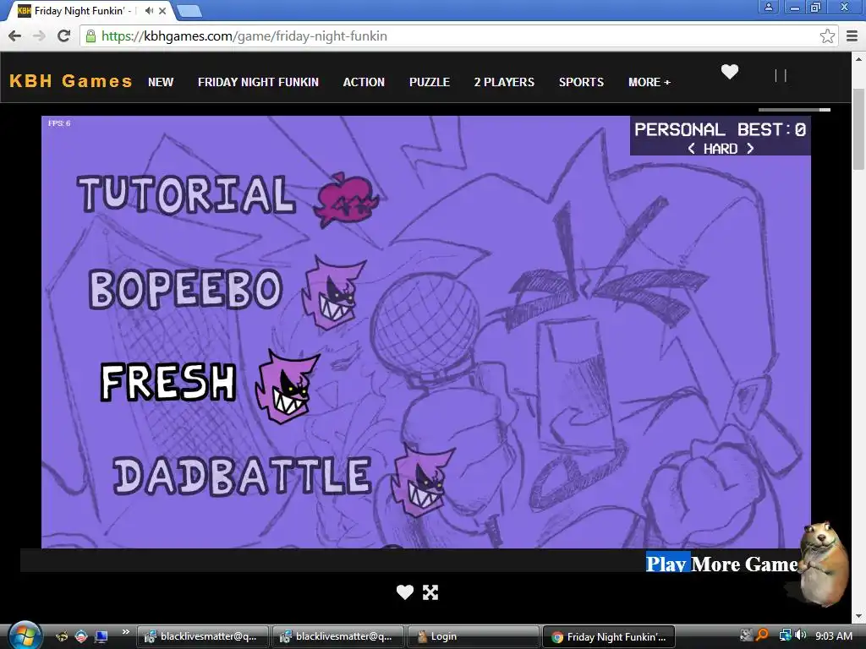866x649 pixels.
Task: Click the HARD difficulty label
Action: point(721,149)
